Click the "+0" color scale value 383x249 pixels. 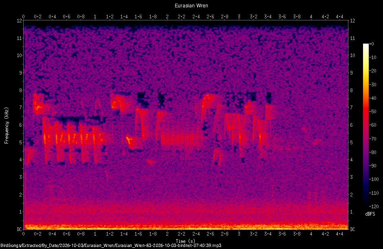coord(371,44)
